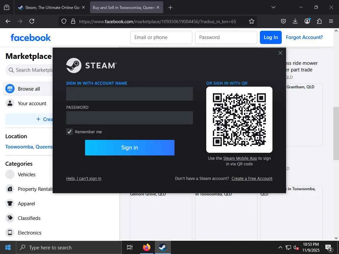Open Help, I can't sign in link
Image resolution: width=339 pixels, height=254 pixels.
point(84,178)
